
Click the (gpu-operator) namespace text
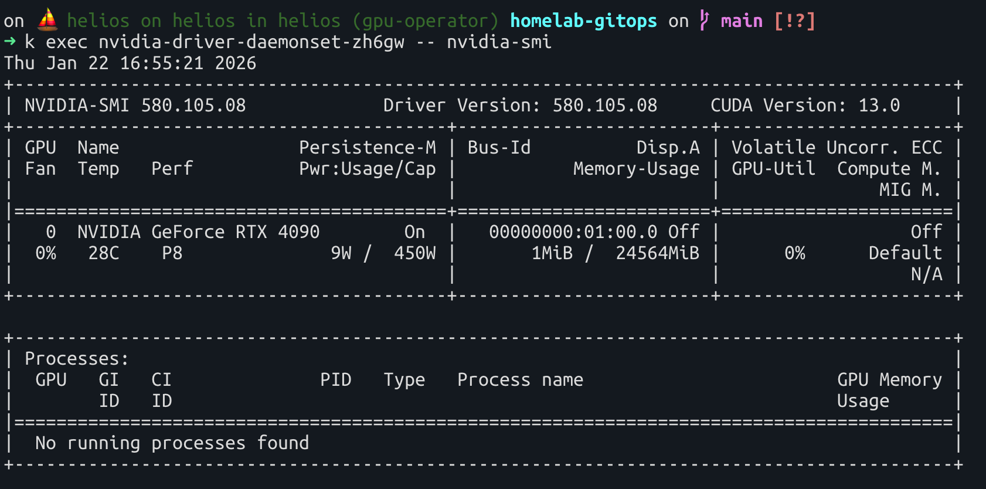425,21
